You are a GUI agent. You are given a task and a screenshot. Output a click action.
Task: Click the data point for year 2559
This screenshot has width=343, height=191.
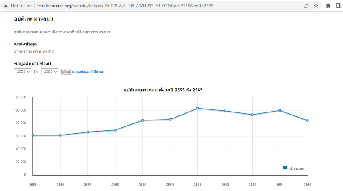142,120
